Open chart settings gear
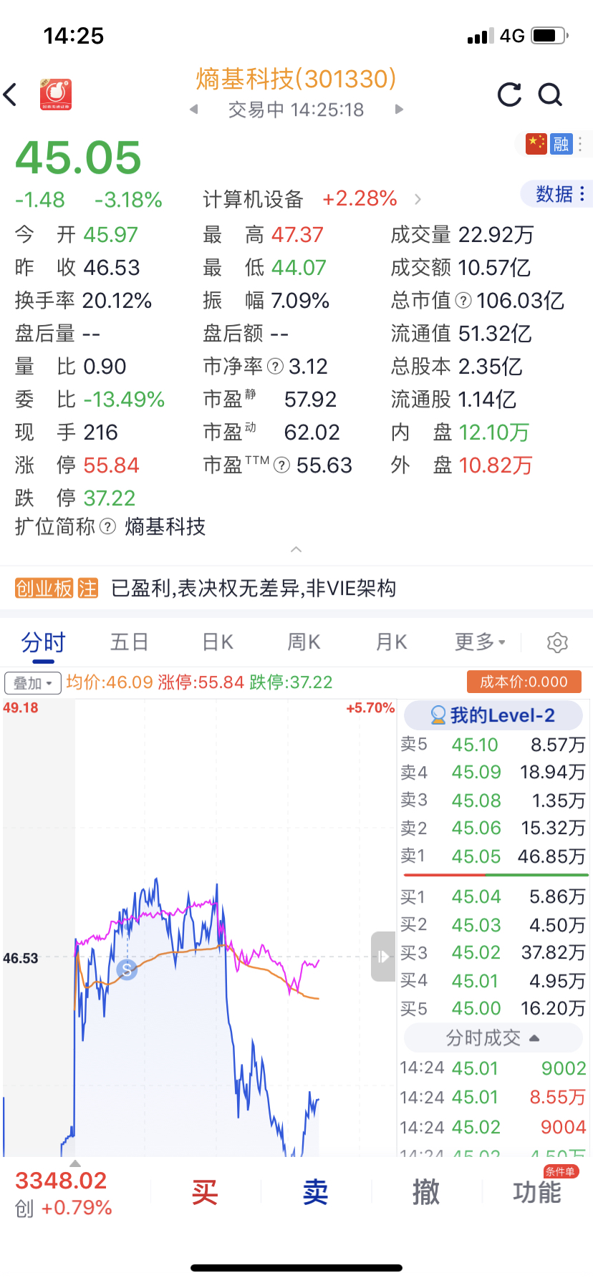 click(x=557, y=643)
